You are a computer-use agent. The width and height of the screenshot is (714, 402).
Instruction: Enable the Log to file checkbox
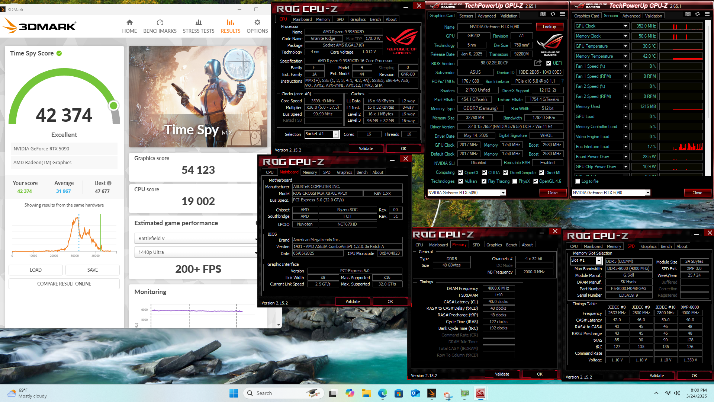coord(578,181)
